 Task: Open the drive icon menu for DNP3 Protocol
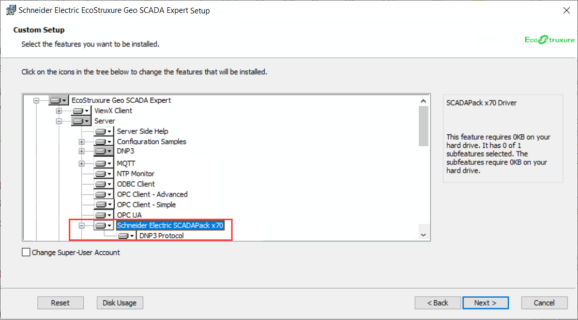point(127,236)
